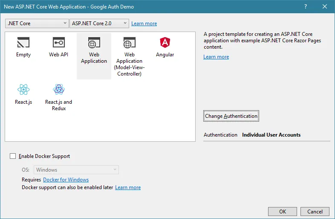The image size is (335, 219).
Task: Choose the Web API template icon
Action: (x=58, y=42)
